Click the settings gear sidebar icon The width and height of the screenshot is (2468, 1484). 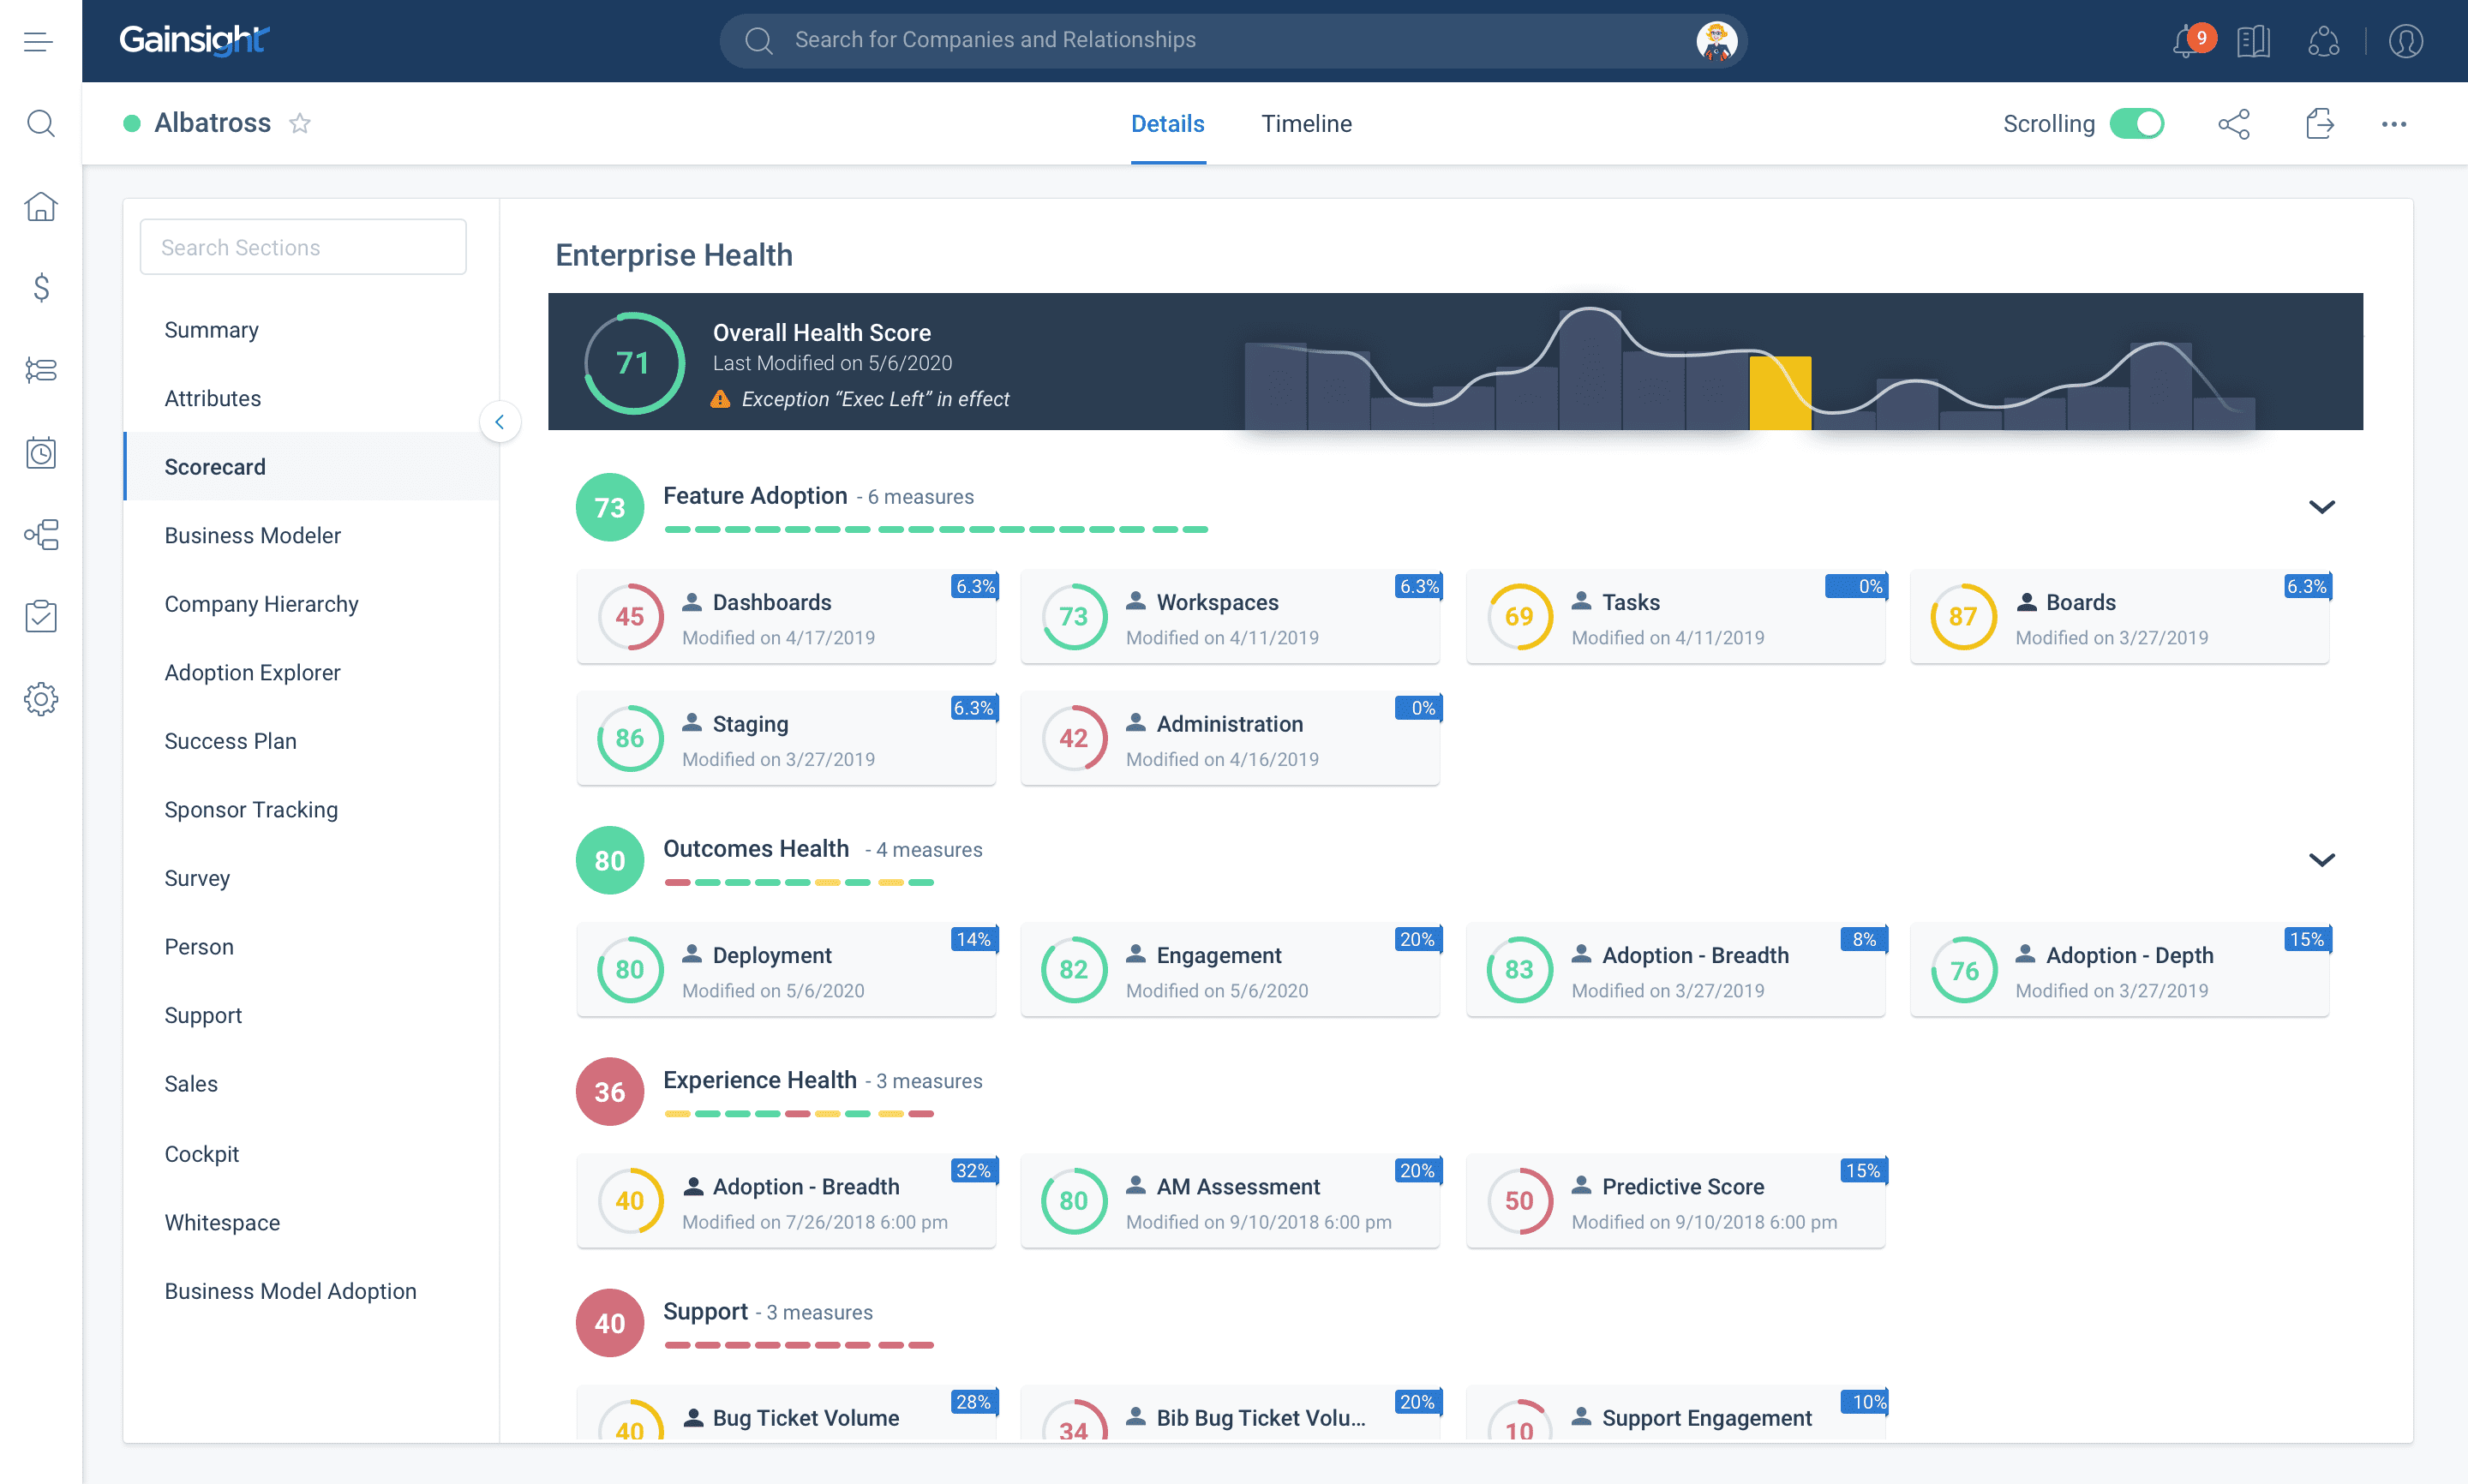coord(41,699)
